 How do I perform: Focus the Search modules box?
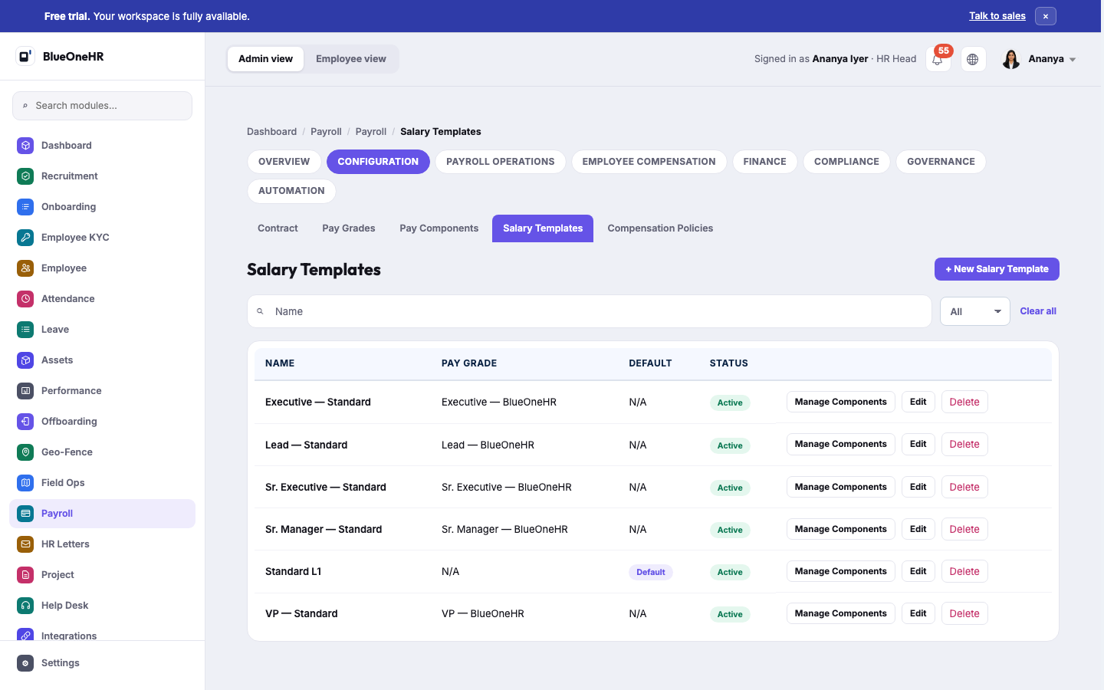[x=102, y=106]
